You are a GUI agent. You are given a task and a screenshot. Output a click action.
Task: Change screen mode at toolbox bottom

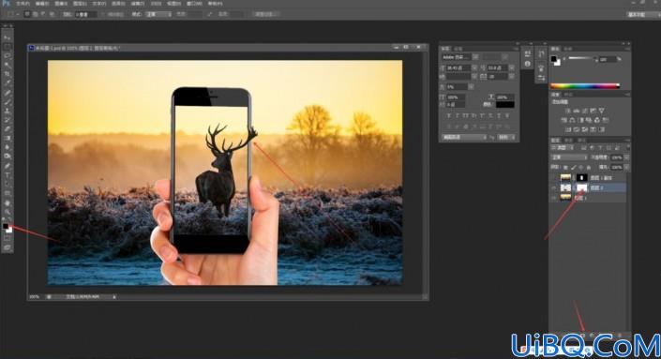tap(8, 247)
